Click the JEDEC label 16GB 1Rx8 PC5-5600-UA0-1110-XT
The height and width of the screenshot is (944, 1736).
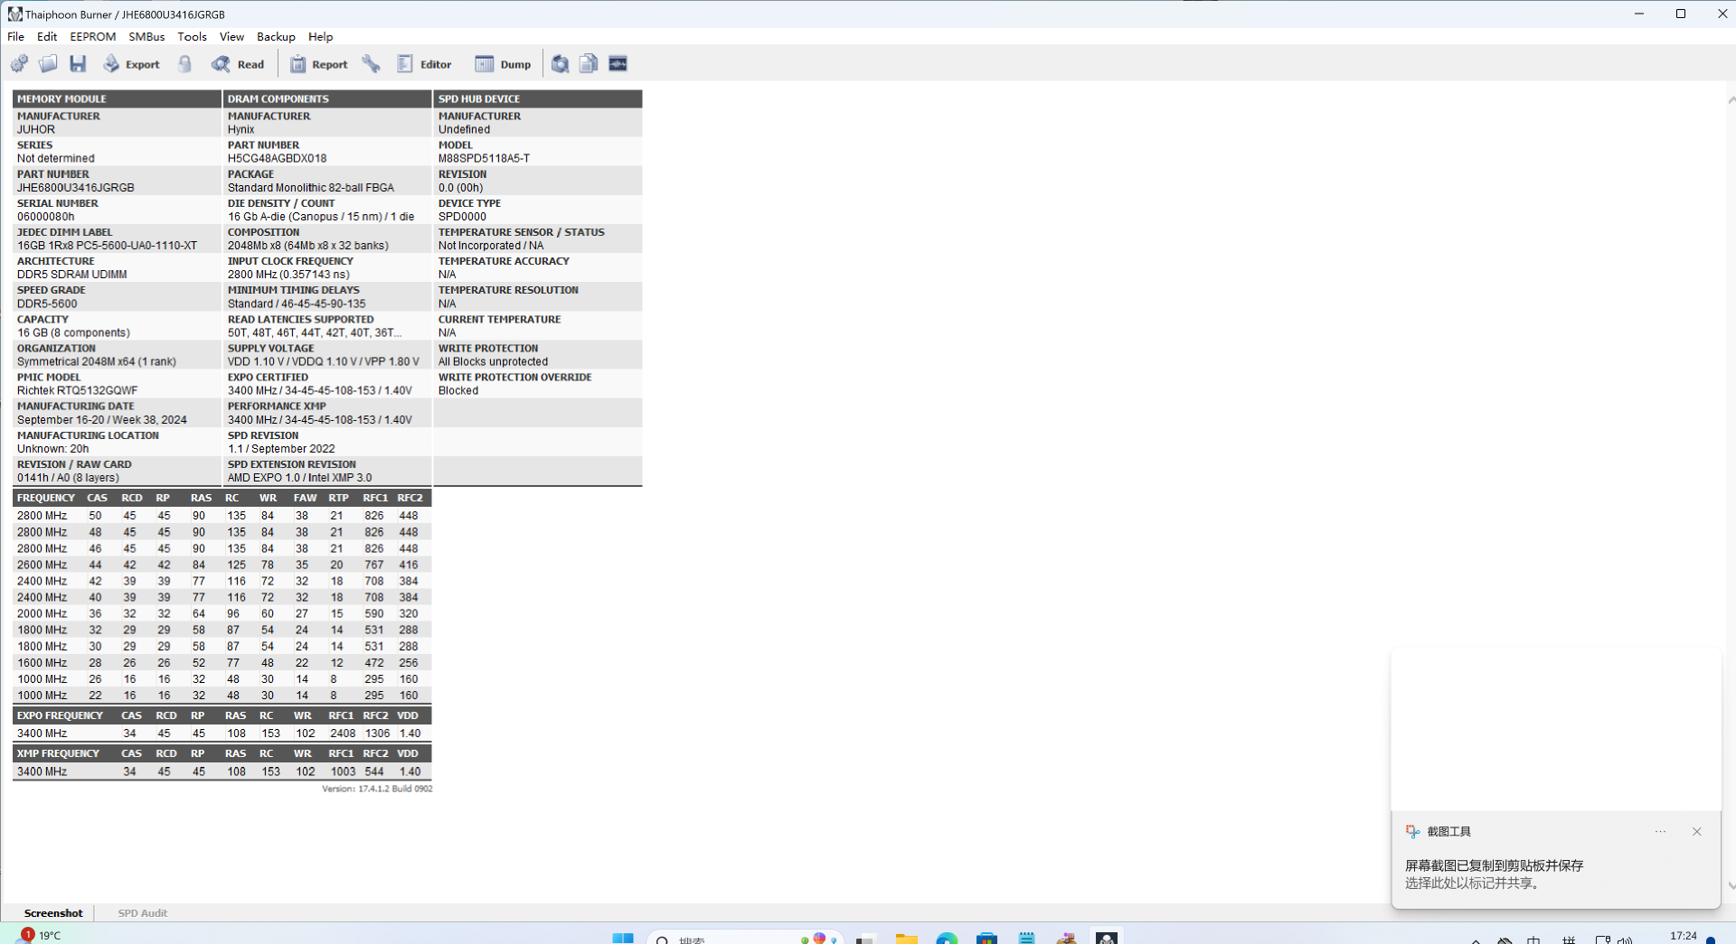pyautogui.click(x=107, y=246)
